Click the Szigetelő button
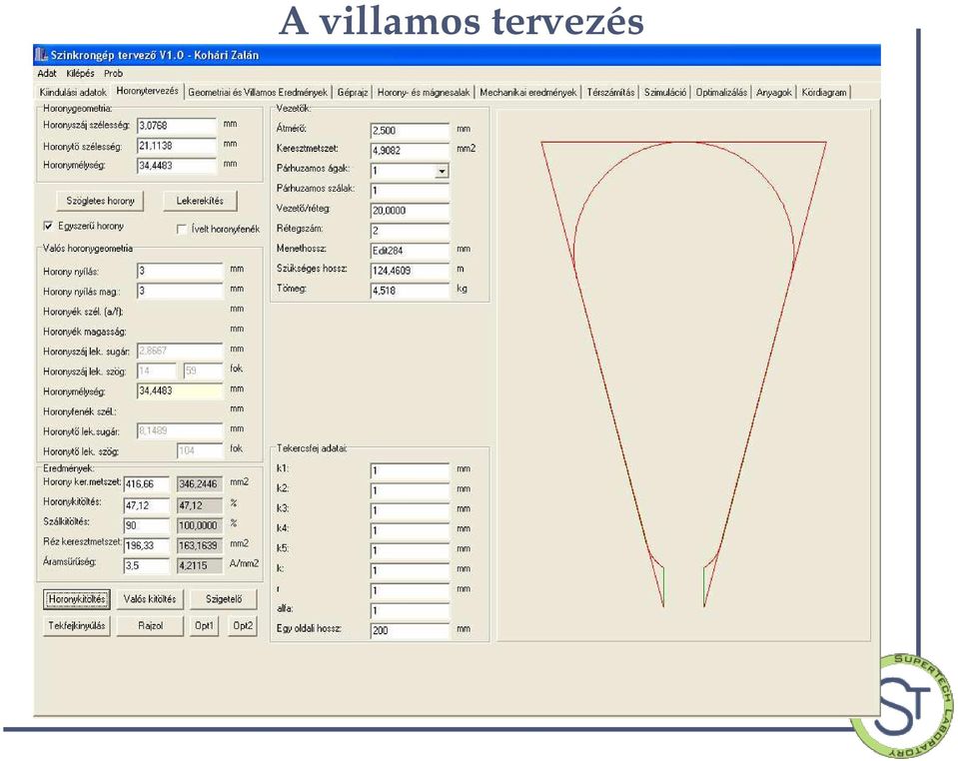 pos(224,599)
